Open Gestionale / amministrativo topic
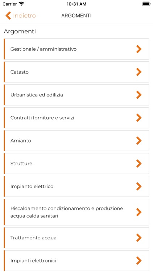 tap(76, 49)
